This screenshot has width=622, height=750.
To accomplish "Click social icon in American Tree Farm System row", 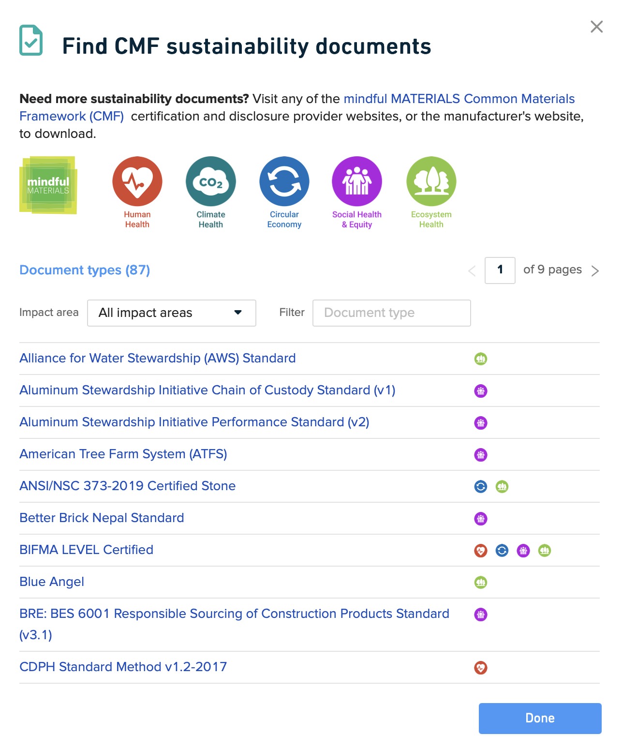I will click(x=481, y=454).
